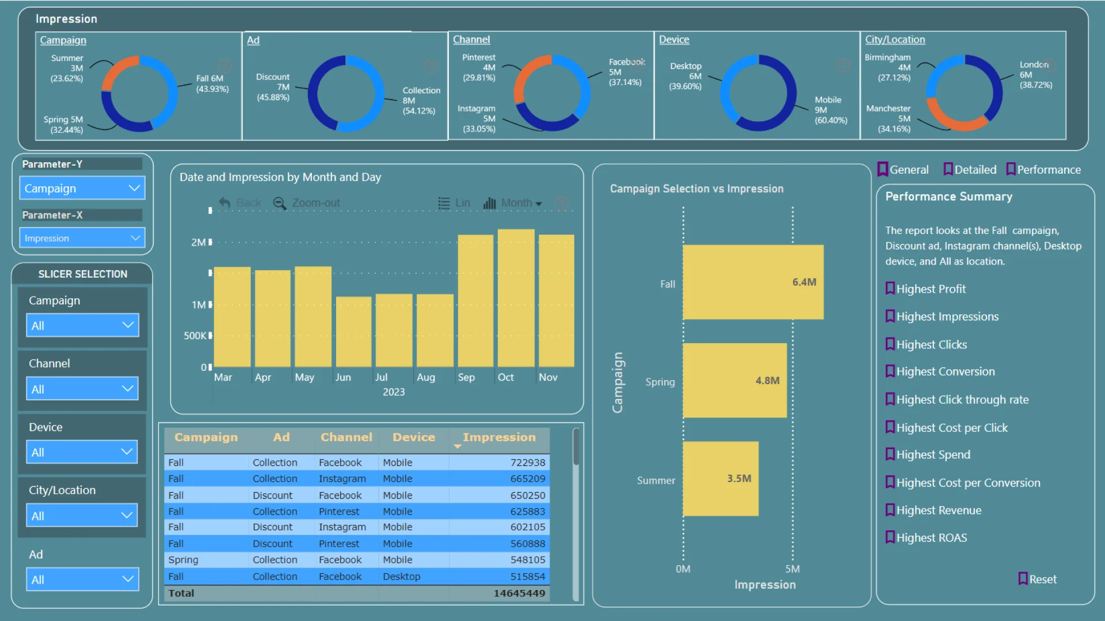Image resolution: width=1105 pixels, height=621 pixels.
Task: Select the Highest Impressions bookmark
Action: pyautogui.click(x=942, y=316)
